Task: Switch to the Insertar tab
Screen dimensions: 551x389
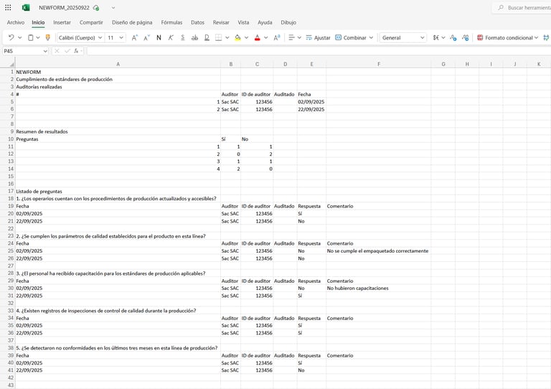Action: coord(62,22)
